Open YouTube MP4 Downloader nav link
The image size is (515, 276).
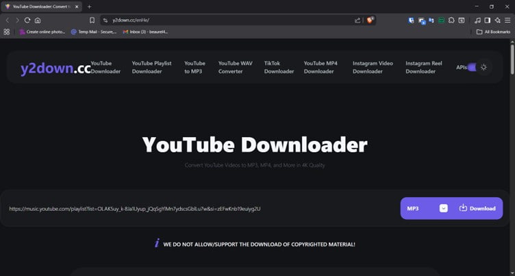tap(321, 67)
